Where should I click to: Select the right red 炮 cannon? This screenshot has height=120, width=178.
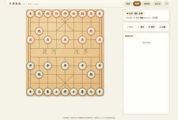[x=91, y=31]
